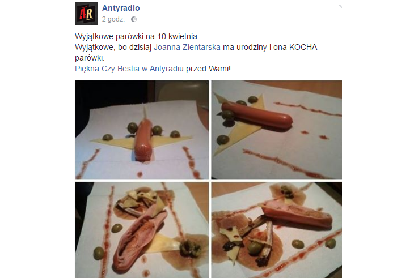414x278 pixels.
Task: View the bottom-right wrecked sausage plane photo
Action: point(276,230)
